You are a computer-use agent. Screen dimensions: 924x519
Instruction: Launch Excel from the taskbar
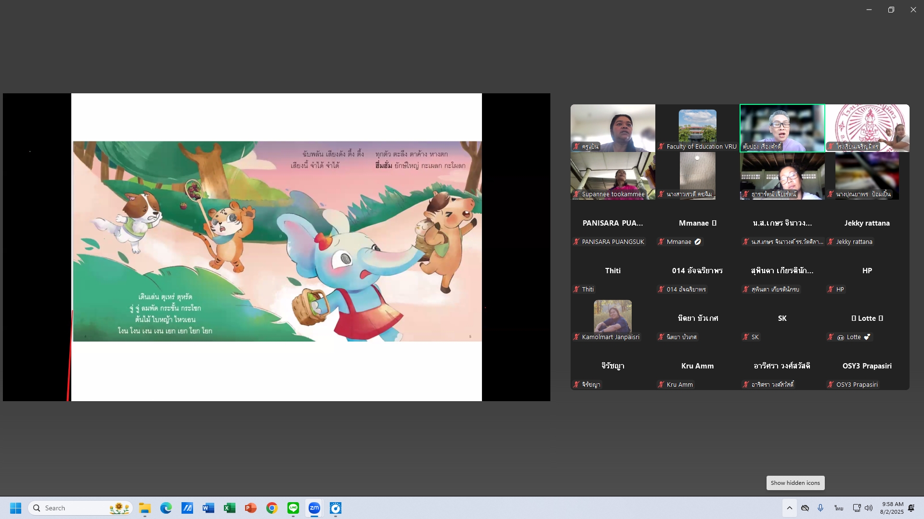[x=230, y=508]
